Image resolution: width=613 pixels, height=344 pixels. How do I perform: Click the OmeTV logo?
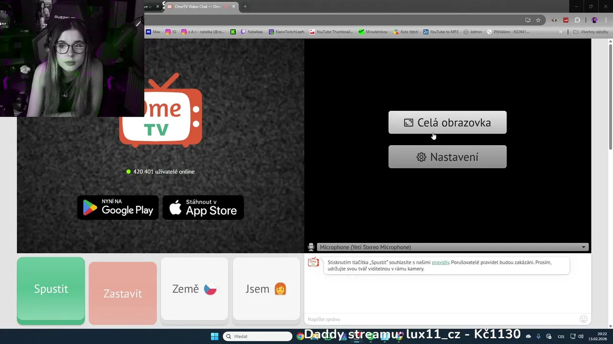coord(160,110)
